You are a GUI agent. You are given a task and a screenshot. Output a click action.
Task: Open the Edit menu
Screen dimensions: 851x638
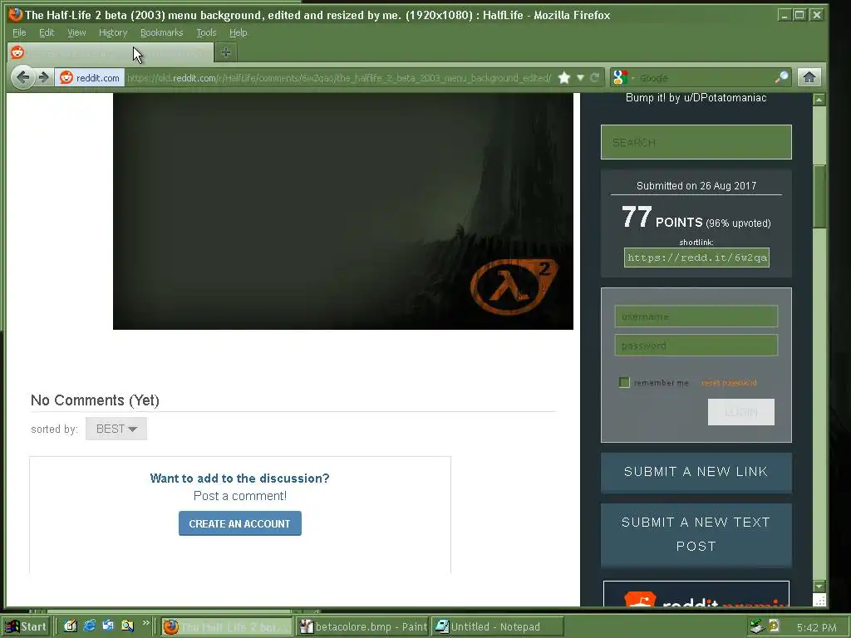coord(47,32)
